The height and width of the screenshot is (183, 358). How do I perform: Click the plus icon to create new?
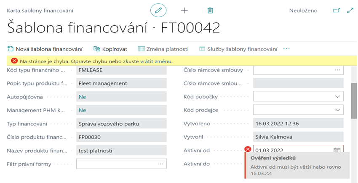coord(184,11)
